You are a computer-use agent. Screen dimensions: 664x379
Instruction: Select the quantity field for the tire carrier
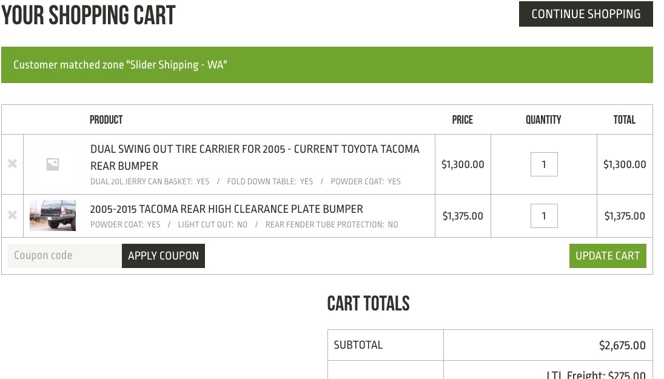pyautogui.click(x=544, y=164)
